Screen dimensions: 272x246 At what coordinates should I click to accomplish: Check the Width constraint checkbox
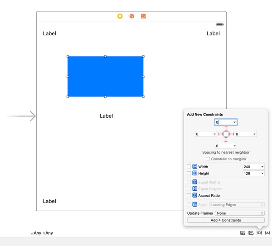(x=189, y=167)
